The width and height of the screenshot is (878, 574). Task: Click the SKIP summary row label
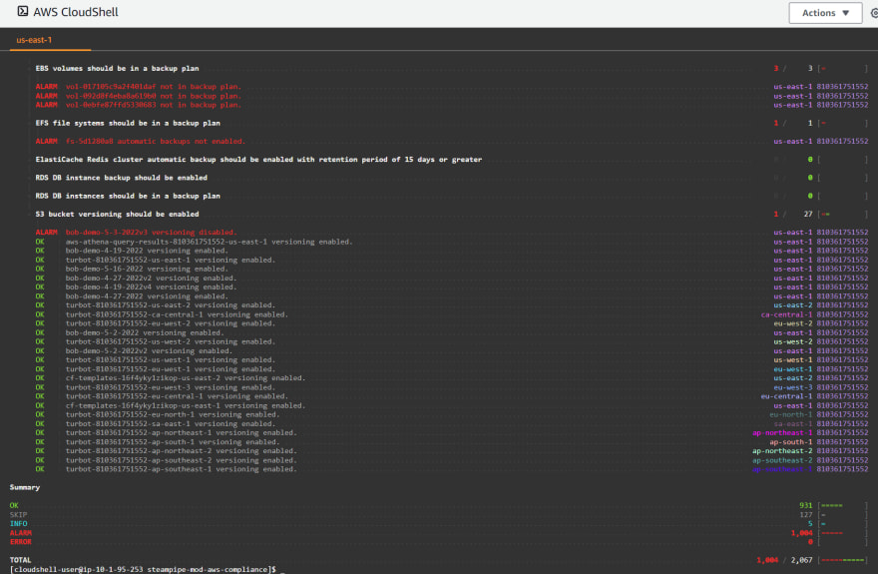tap(18, 515)
